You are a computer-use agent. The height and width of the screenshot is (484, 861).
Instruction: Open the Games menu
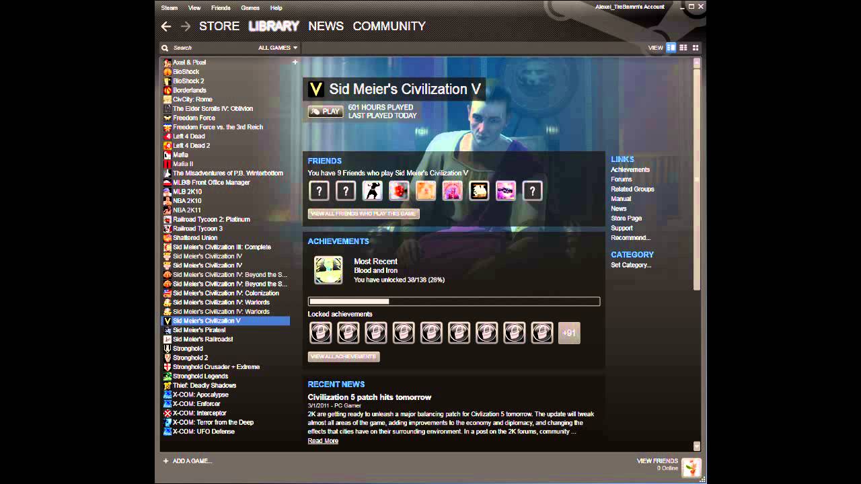250,8
